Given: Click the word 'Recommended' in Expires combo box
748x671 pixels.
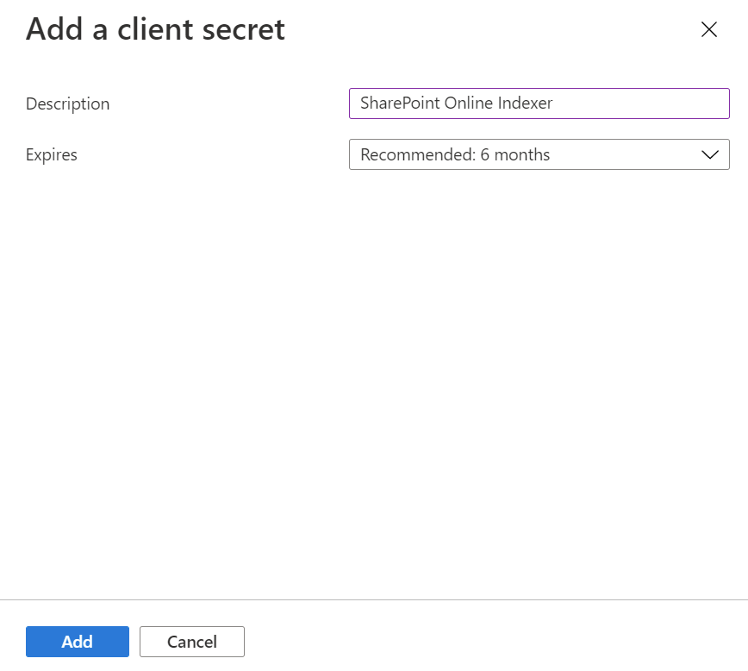Looking at the screenshot, I should coord(417,154).
